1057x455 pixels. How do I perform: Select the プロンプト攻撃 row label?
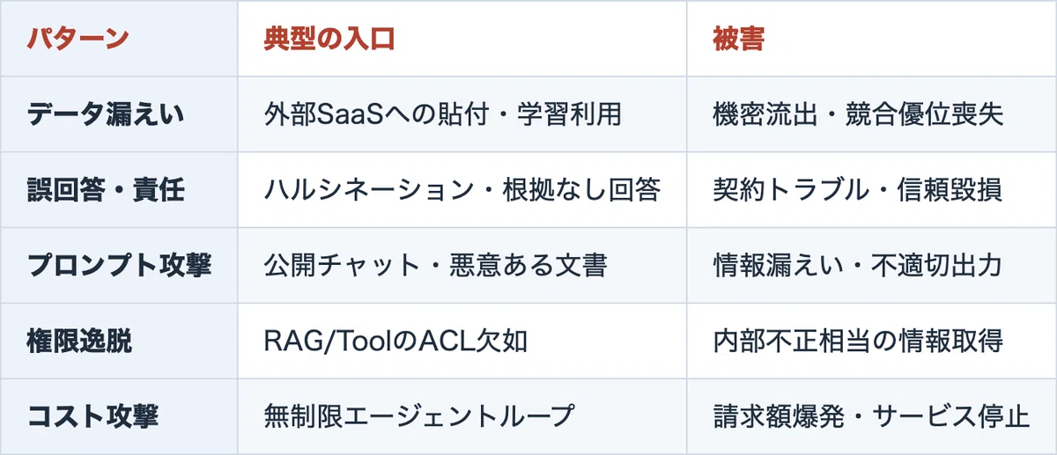(x=118, y=265)
